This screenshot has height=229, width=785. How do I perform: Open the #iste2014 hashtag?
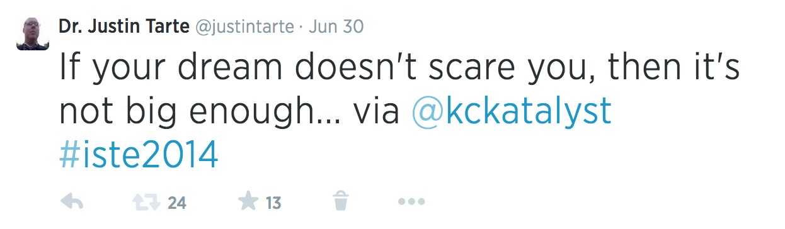[x=139, y=154]
